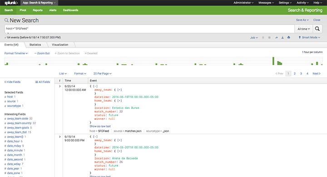
Task: Expand home_team in second event
Action: coord(119,151)
